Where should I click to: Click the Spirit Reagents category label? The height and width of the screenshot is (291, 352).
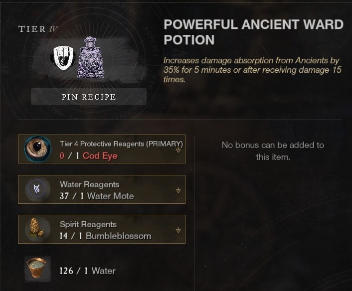coord(88,224)
